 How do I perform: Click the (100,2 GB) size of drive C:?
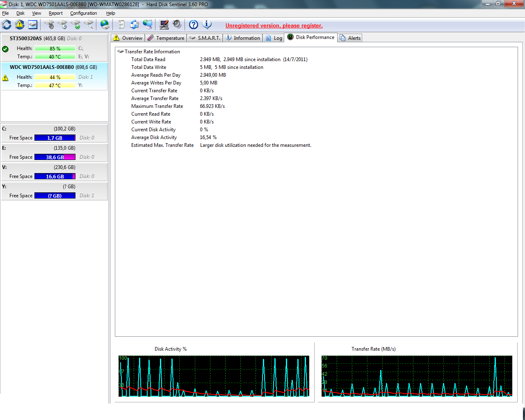point(64,129)
